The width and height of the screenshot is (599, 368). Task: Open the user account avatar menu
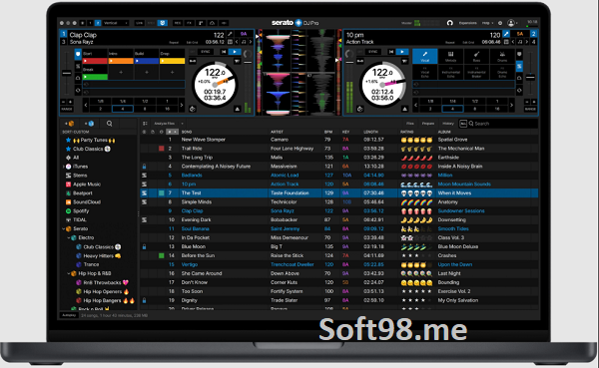(x=511, y=23)
